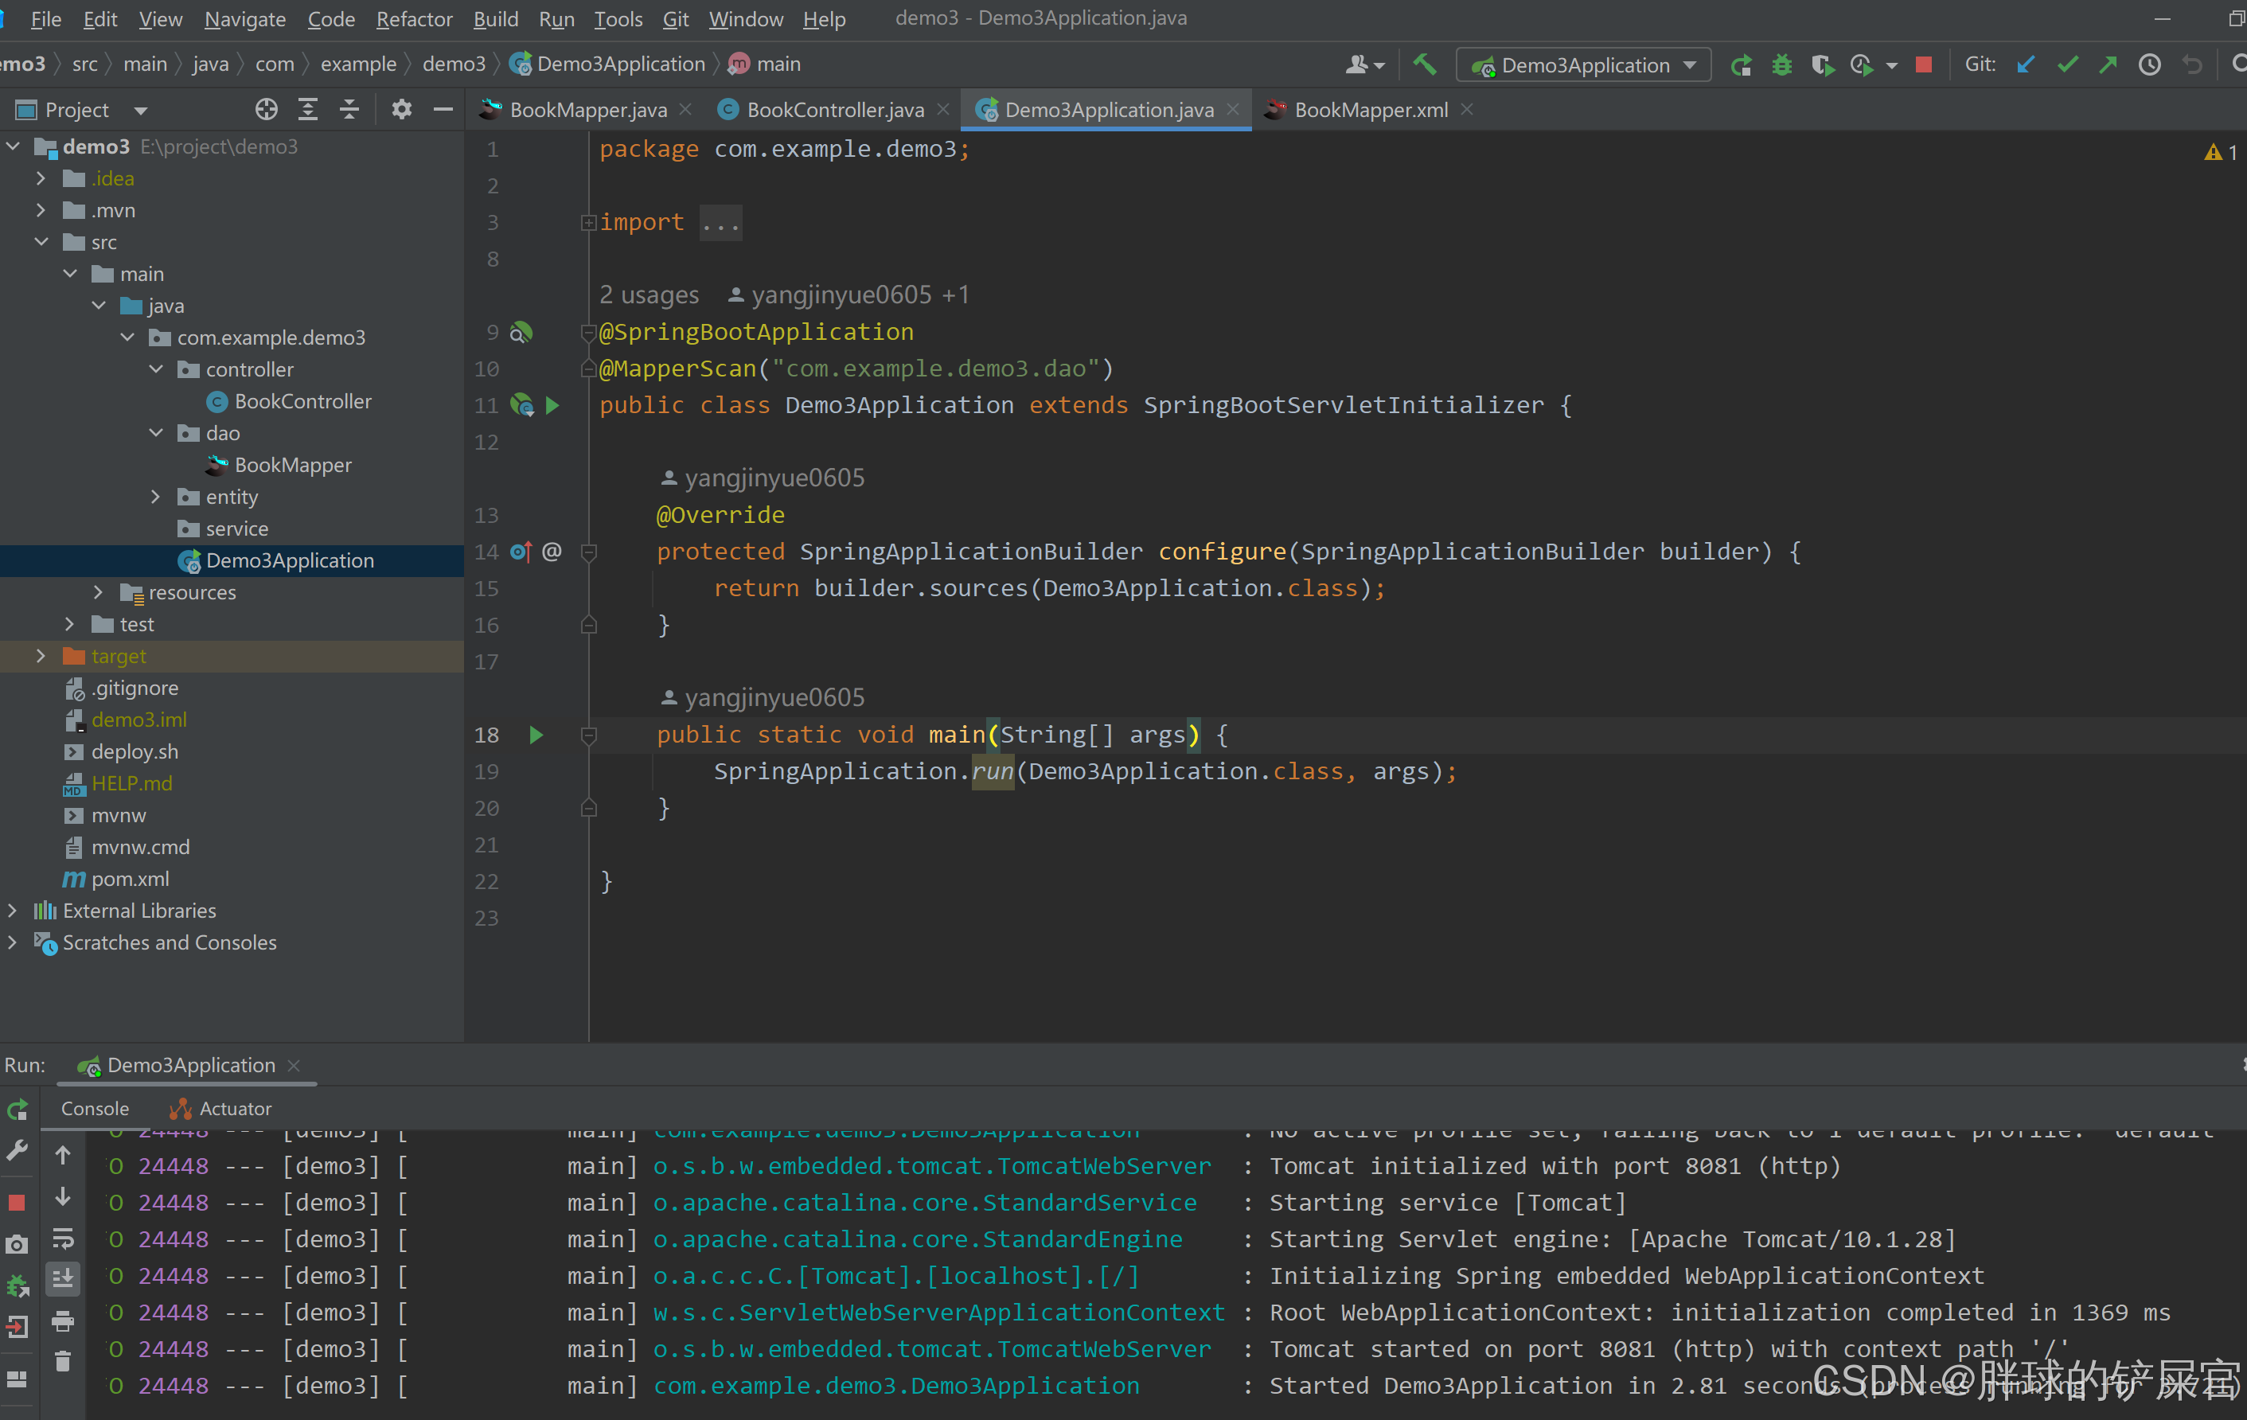Click the Rerun Demo3Application toolbar icon

pos(1740,64)
